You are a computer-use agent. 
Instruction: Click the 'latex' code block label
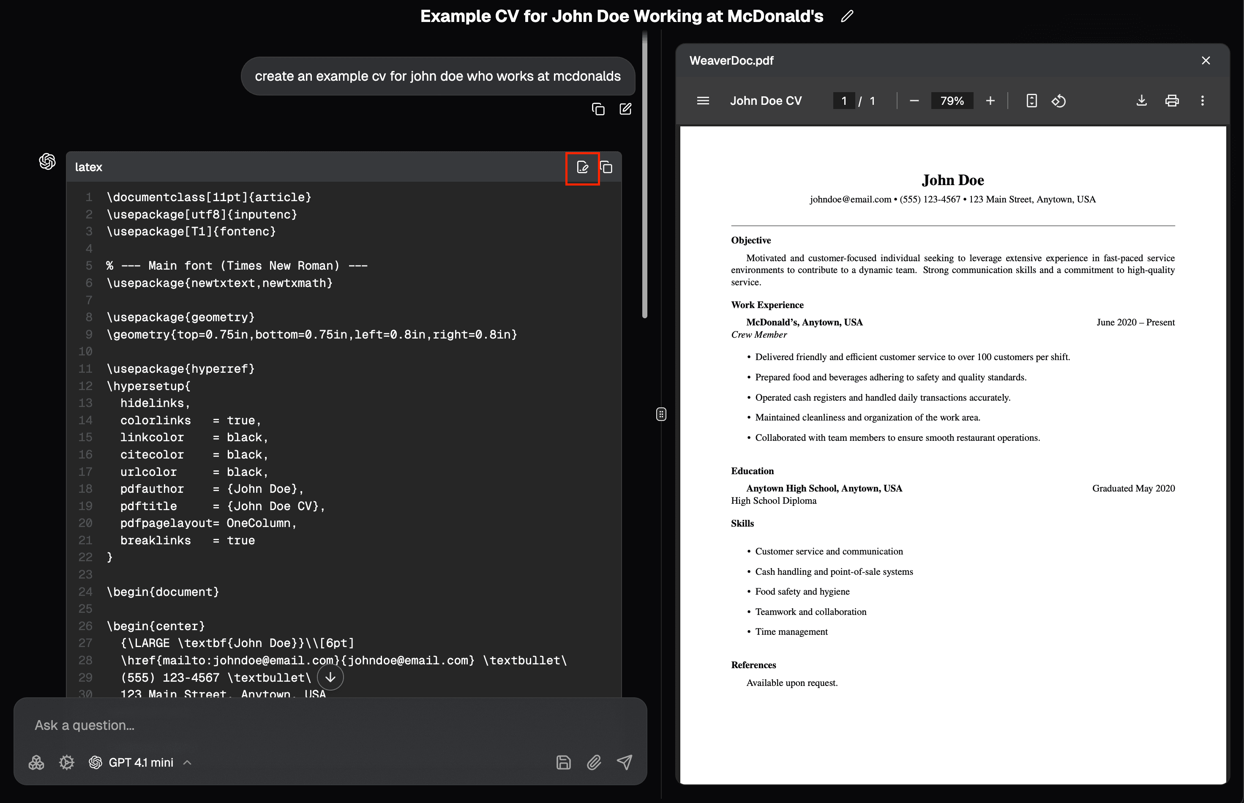tap(89, 167)
